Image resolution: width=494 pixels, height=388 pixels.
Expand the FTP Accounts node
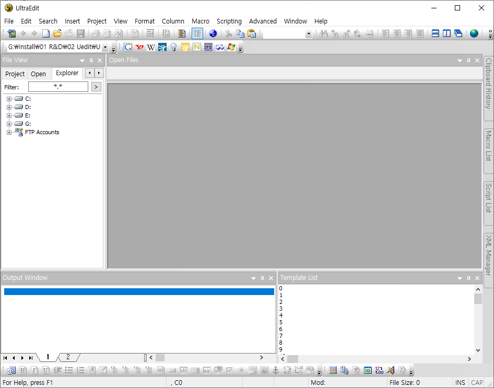[x=9, y=132]
